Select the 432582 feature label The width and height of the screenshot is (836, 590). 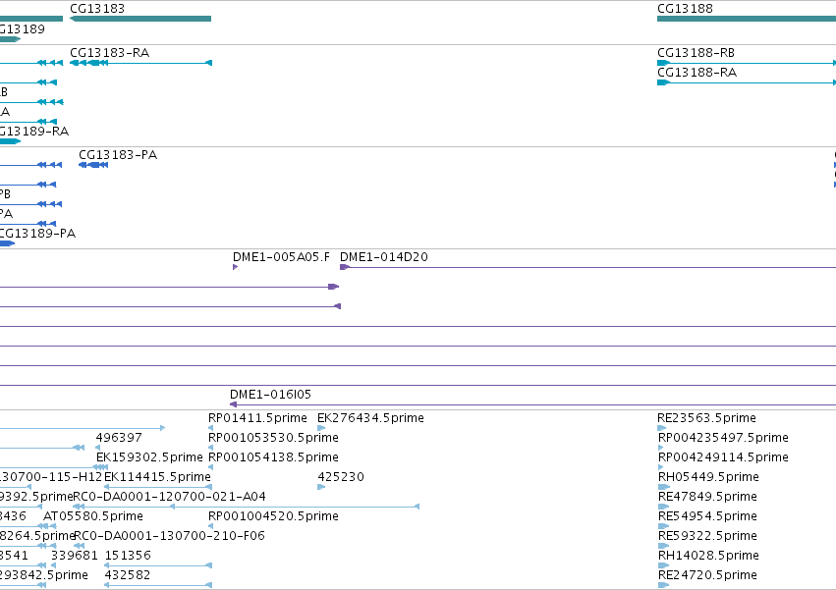point(128,575)
